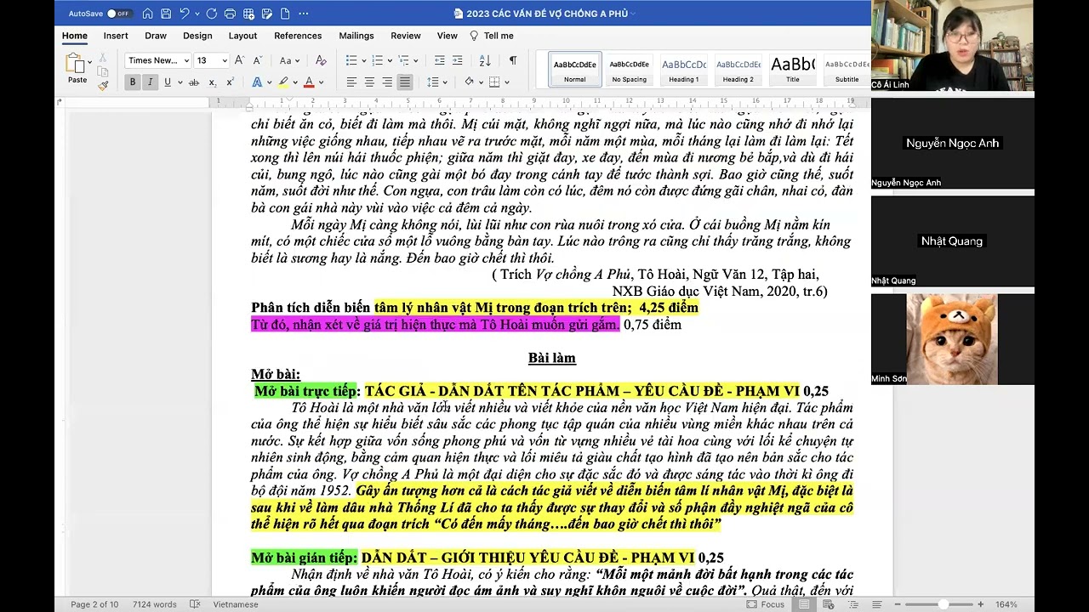Copy selection using the copy icon
Screen dimensions: 1089x612
103,71
